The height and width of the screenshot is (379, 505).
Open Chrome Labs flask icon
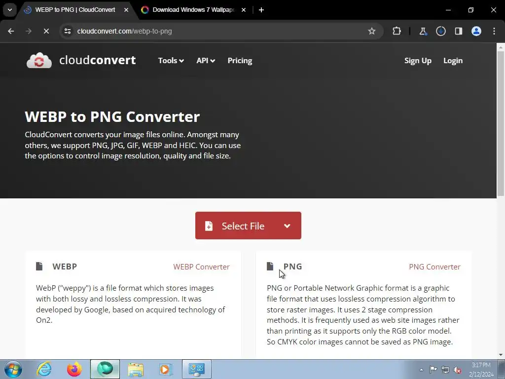click(x=423, y=31)
